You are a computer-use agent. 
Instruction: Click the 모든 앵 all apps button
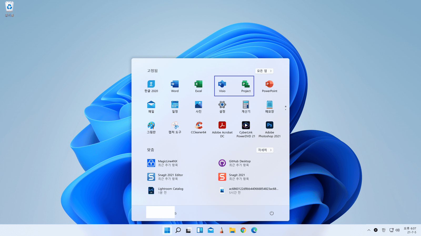click(264, 71)
